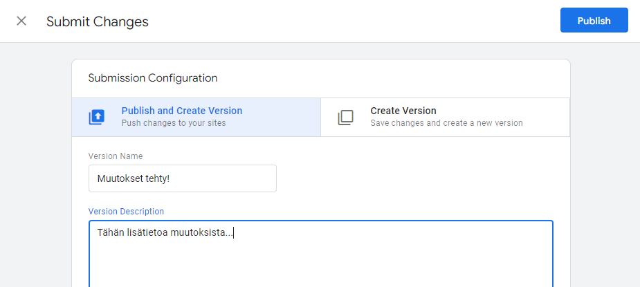Close the Submit Changes panel

(21, 21)
